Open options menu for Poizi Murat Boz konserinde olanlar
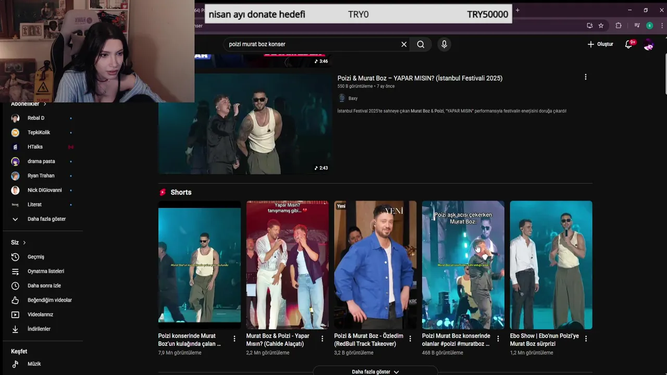 pos(498,339)
